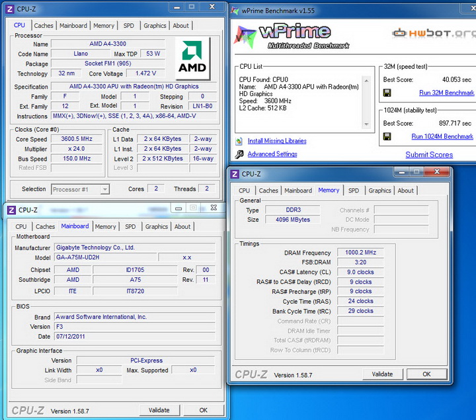476x420 pixels.
Task: Click Validate in the Mainboard CPU-Z window
Action: [159, 410]
